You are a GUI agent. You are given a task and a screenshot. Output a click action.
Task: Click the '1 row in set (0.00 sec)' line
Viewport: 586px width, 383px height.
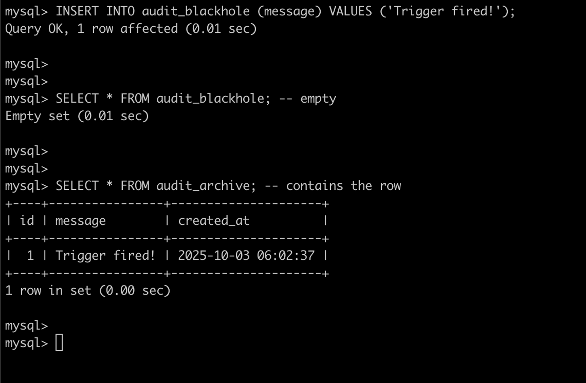(x=87, y=291)
